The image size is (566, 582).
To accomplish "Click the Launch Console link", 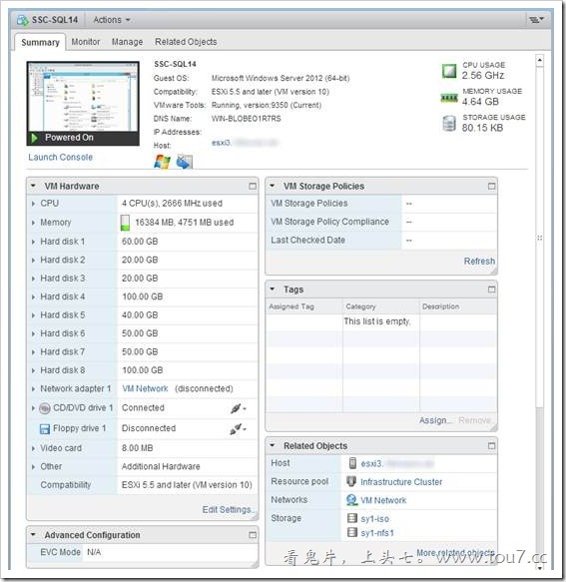I will (x=61, y=157).
